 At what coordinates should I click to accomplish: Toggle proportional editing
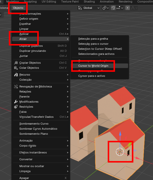pos(128,8)
